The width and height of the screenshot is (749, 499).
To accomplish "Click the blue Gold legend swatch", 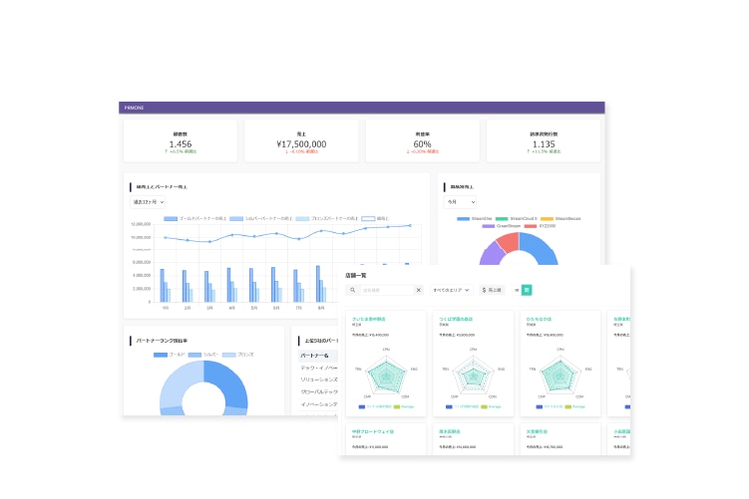I will 161,355.
